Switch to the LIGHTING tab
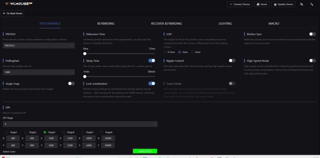This screenshot has height=158, width=320. (x=225, y=24)
